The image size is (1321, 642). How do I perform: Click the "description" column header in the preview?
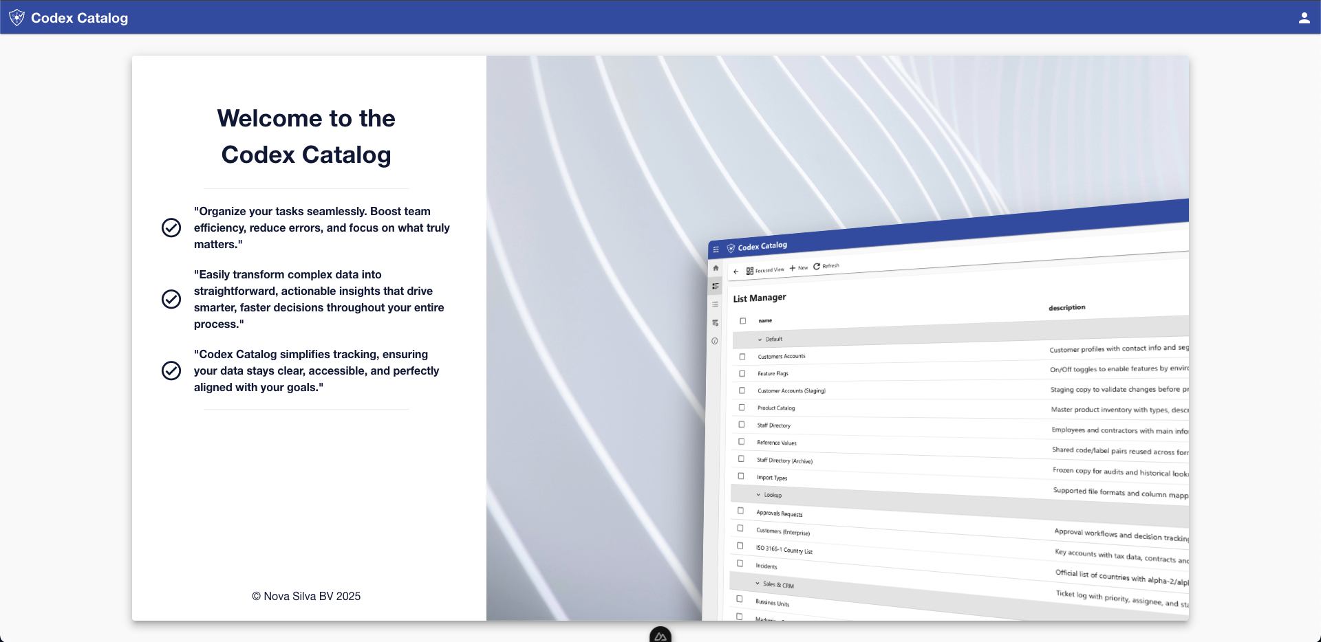coord(1067,307)
